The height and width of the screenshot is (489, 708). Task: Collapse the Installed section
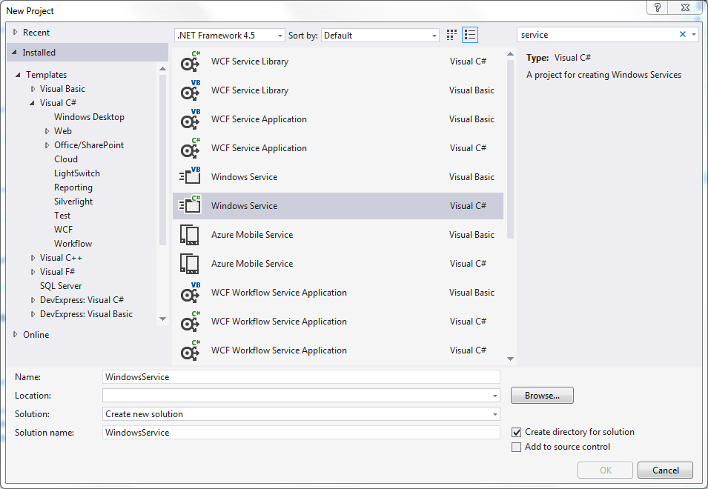coord(14,53)
